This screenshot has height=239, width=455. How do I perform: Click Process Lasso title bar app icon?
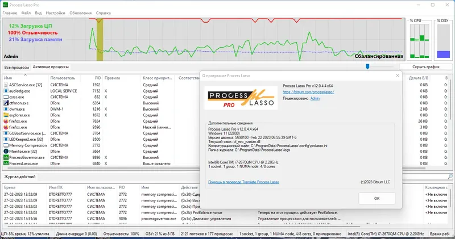(5, 5)
